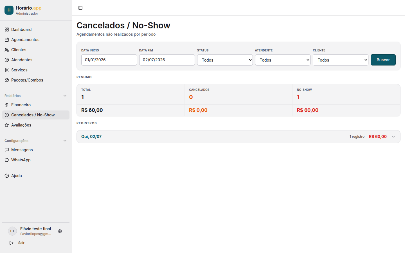Screen dimensions: 405x253
Task: Toggle the sidebar panel icon
Action: click(x=80, y=8)
